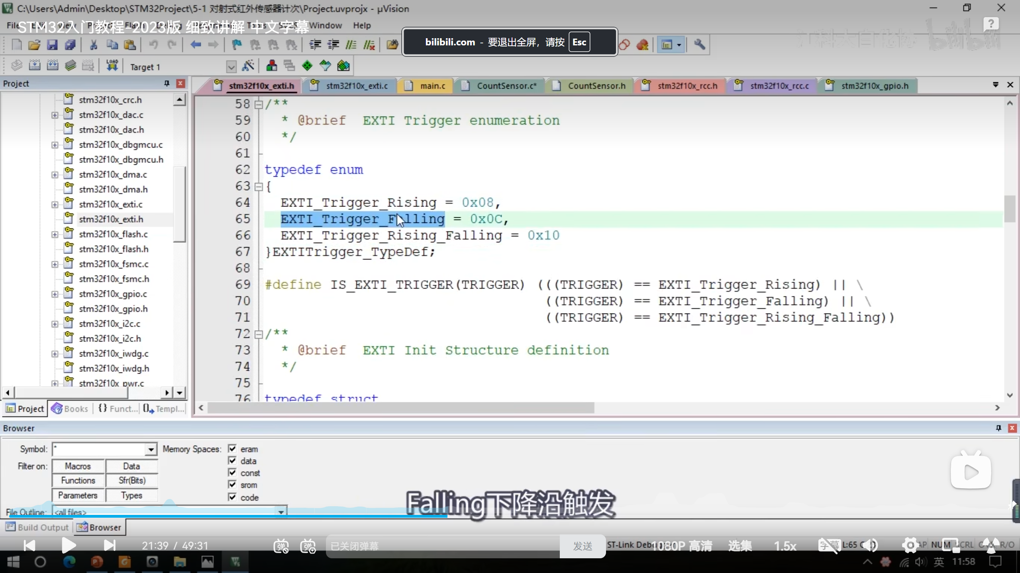Click the Macros filter button
Image resolution: width=1020 pixels, height=573 pixels.
pyautogui.click(x=78, y=466)
